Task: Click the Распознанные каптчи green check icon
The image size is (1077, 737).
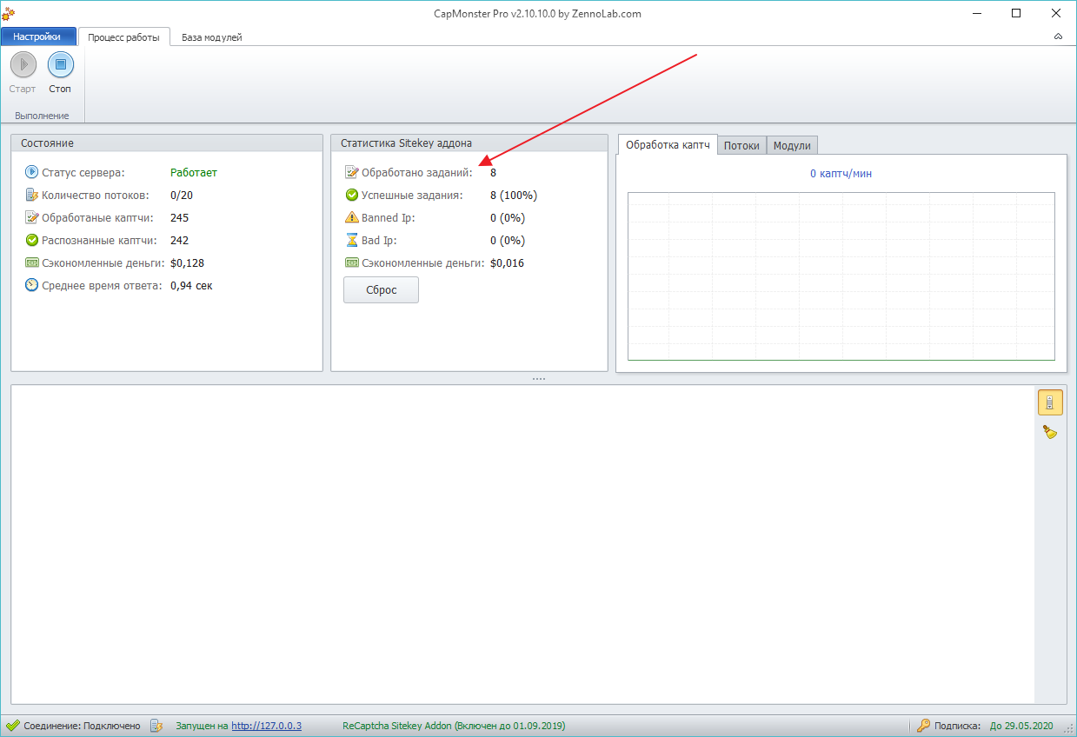Action: [32, 240]
